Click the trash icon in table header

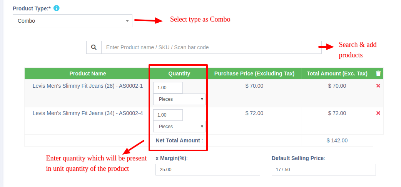point(378,73)
